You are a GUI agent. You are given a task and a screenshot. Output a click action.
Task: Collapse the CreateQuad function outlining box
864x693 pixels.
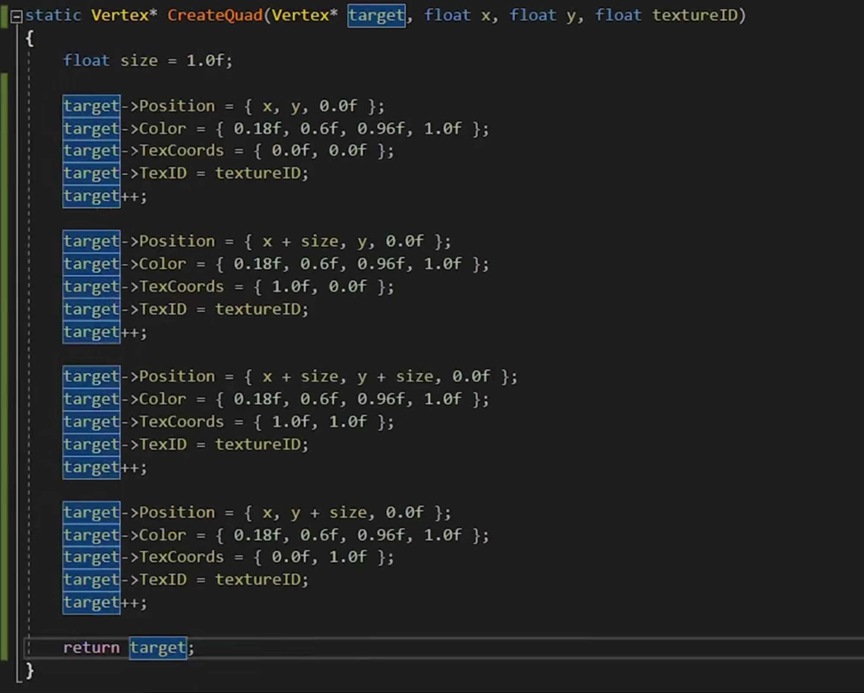(16, 17)
